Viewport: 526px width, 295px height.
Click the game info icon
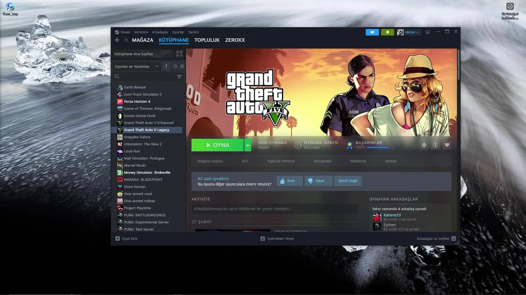coord(436,145)
